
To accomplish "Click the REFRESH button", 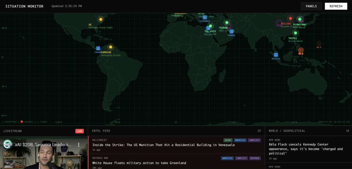I will [336, 6].
